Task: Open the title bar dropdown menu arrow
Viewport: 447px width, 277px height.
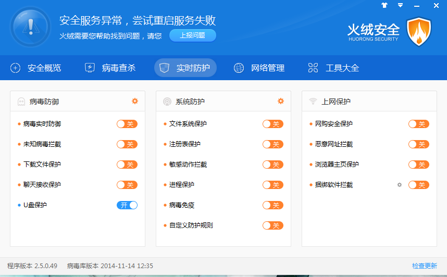Action: 400,5
